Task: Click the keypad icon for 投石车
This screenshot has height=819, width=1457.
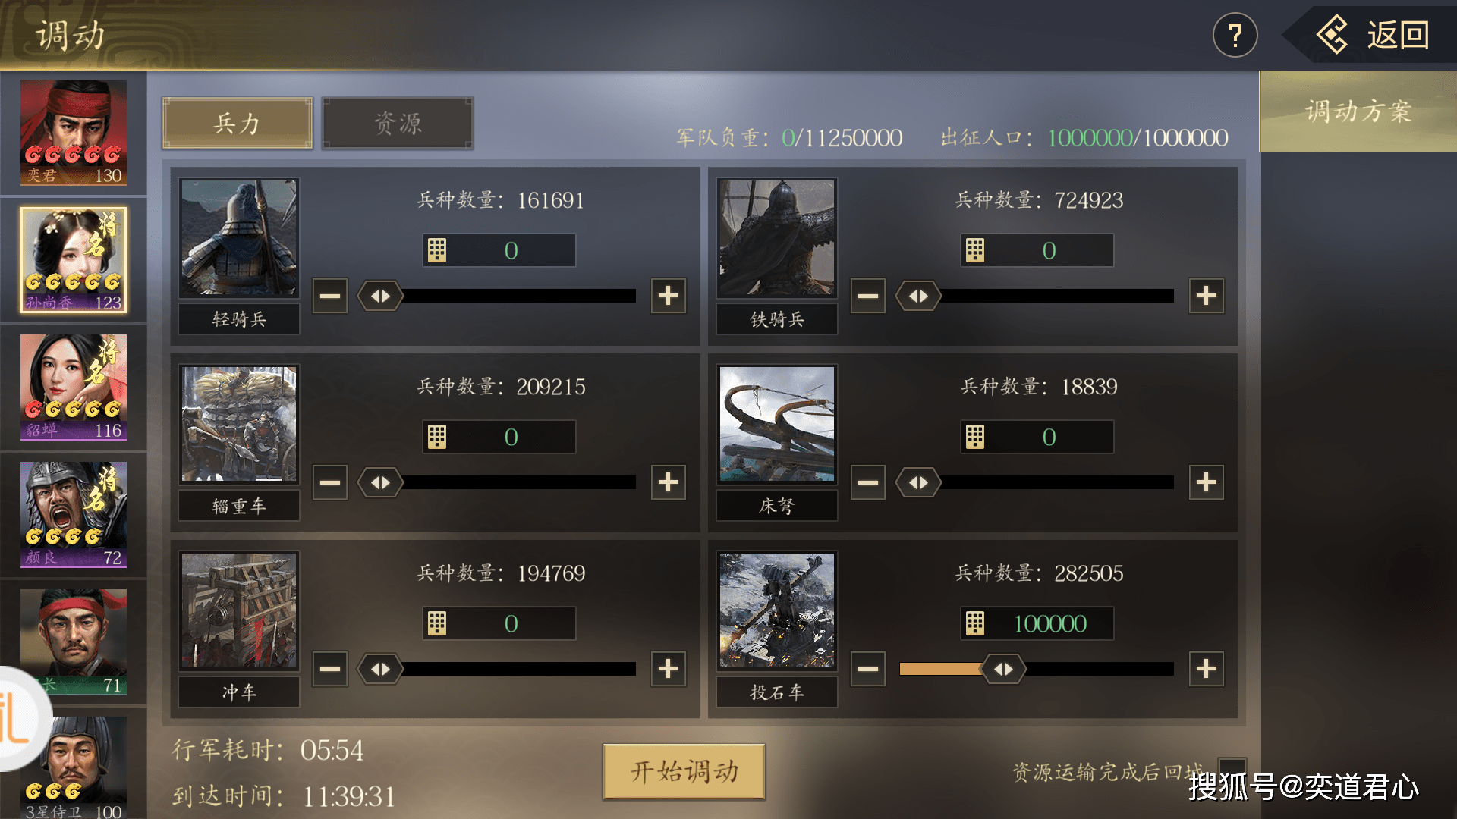Action: coord(975,623)
